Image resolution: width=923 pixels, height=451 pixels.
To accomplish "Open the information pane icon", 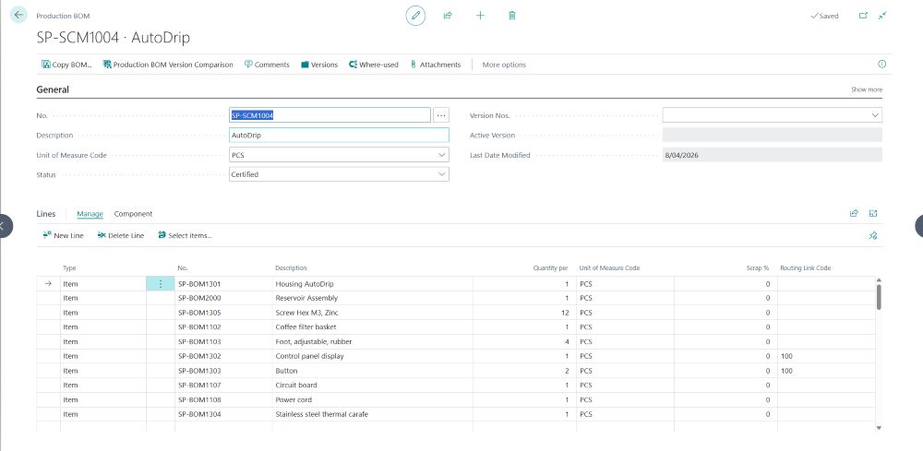I will (x=881, y=64).
